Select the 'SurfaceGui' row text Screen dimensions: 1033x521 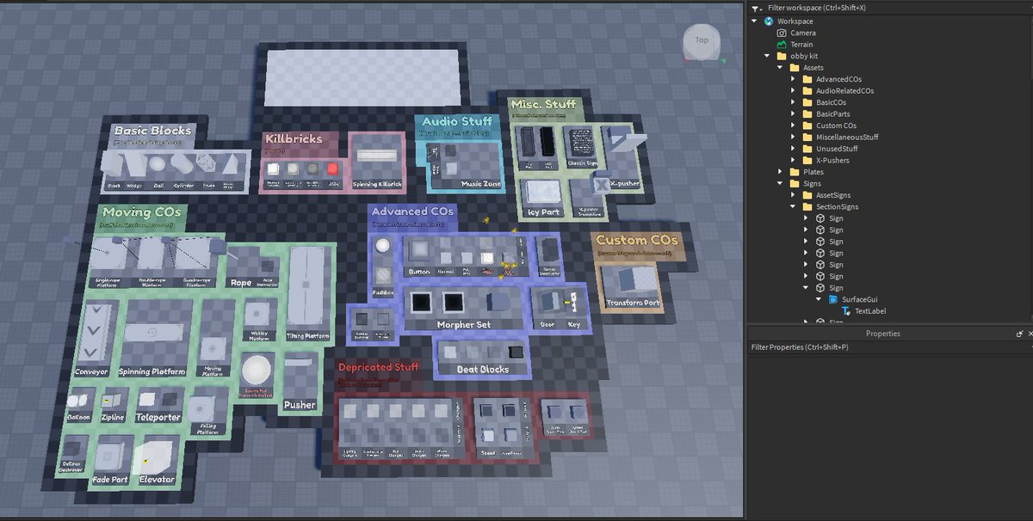(859, 299)
